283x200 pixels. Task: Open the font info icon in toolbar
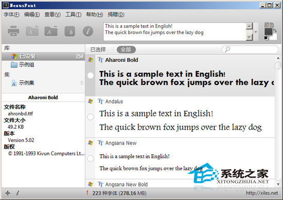coord(88,31)
